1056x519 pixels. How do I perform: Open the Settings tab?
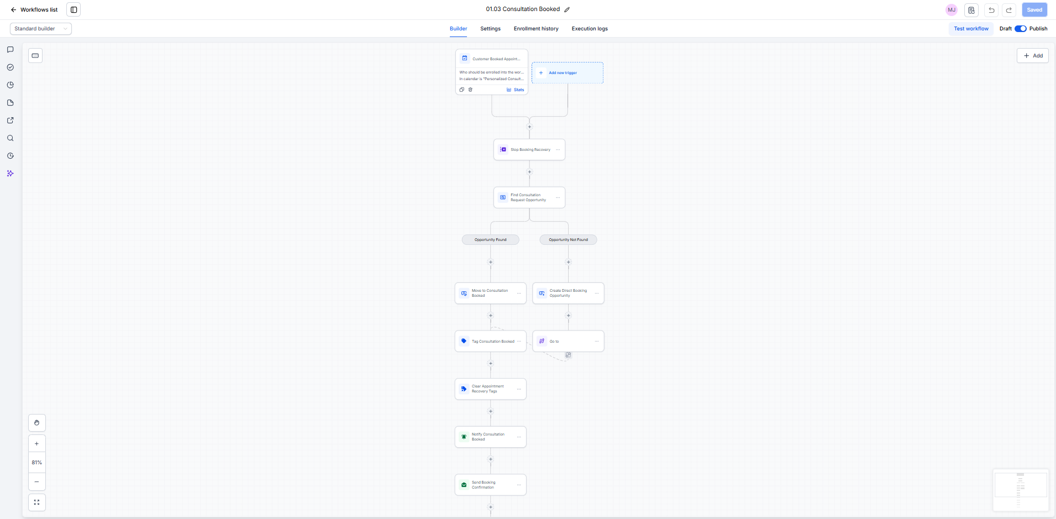(490, 29)
